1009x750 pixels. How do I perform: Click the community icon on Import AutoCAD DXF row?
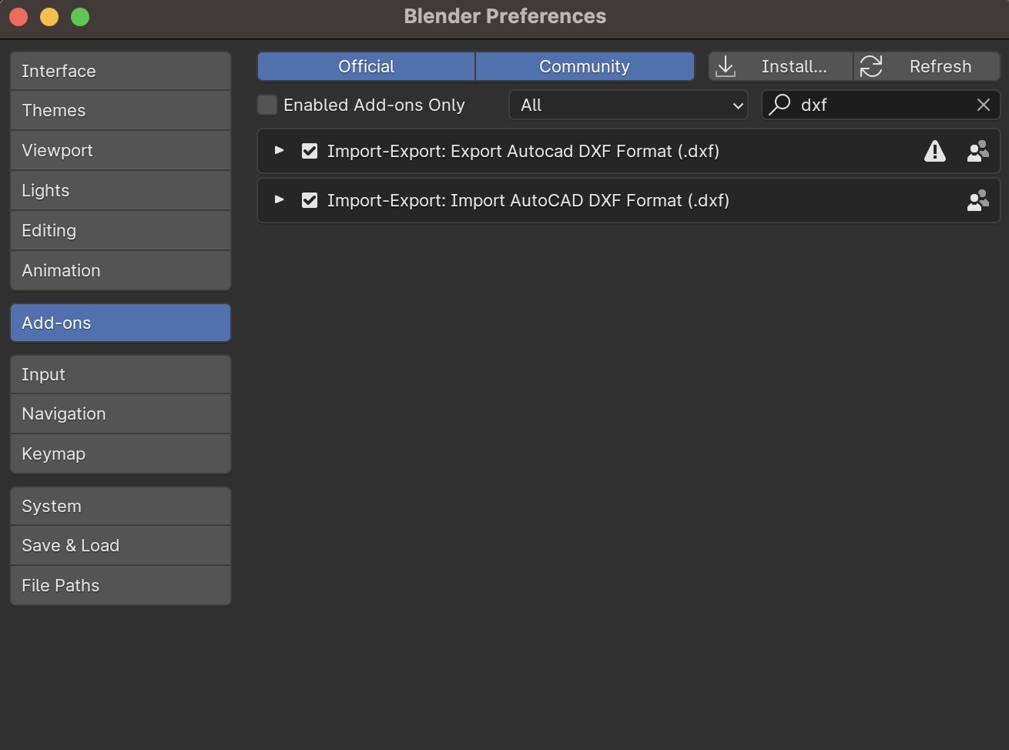[978, 200]
